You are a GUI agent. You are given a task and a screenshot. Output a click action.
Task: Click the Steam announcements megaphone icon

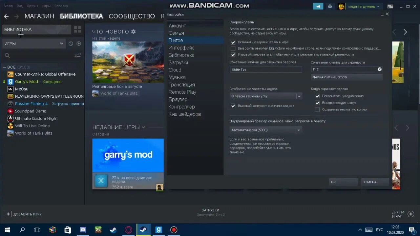(318, 6)
